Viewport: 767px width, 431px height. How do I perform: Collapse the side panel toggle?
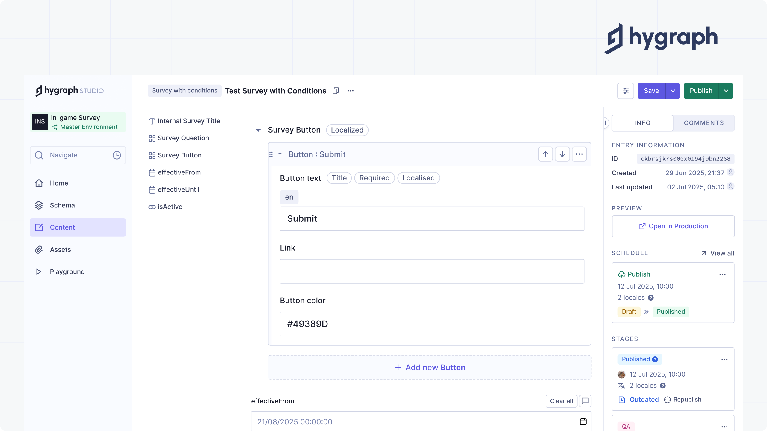605,123
